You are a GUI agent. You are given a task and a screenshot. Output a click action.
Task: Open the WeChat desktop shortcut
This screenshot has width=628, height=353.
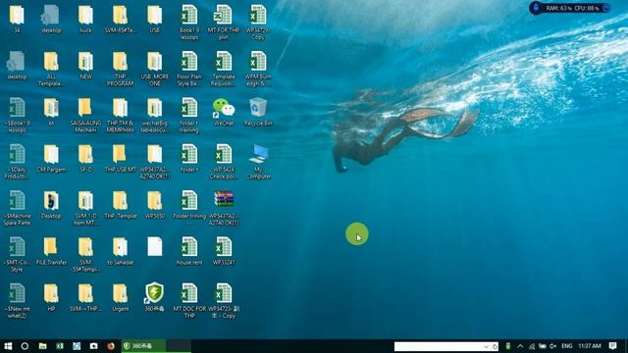coord(224,113)
